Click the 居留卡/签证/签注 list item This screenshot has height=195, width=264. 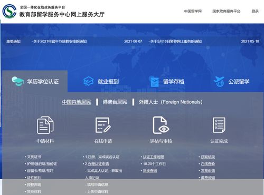(40, 171)
